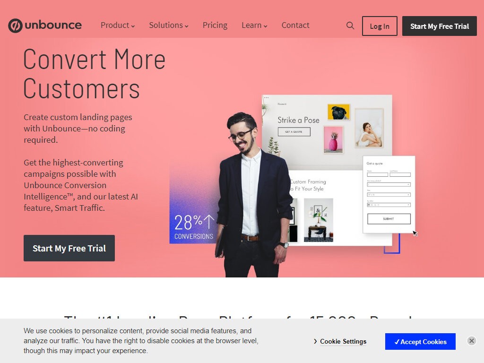This screenshot has height=363, width=484.
Task: Click the pug dog framed picture
Action: pos(338,112)
